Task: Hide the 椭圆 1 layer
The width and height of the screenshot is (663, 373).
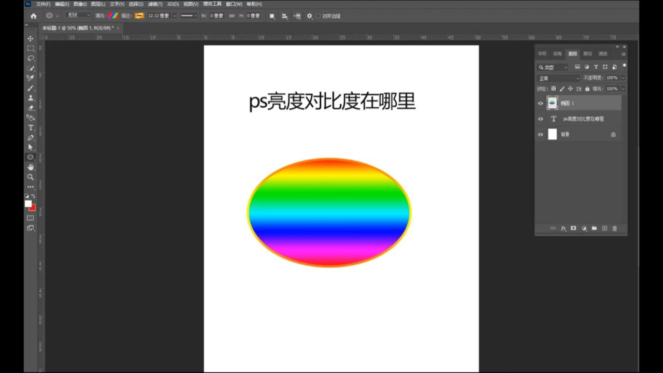Action: pos(540,103)
